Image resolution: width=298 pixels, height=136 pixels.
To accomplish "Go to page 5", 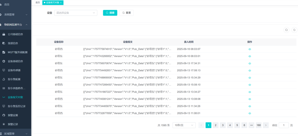I will click(237, 125).
